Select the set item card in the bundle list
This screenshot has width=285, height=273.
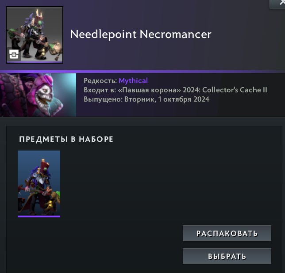[x=39, y=184]
